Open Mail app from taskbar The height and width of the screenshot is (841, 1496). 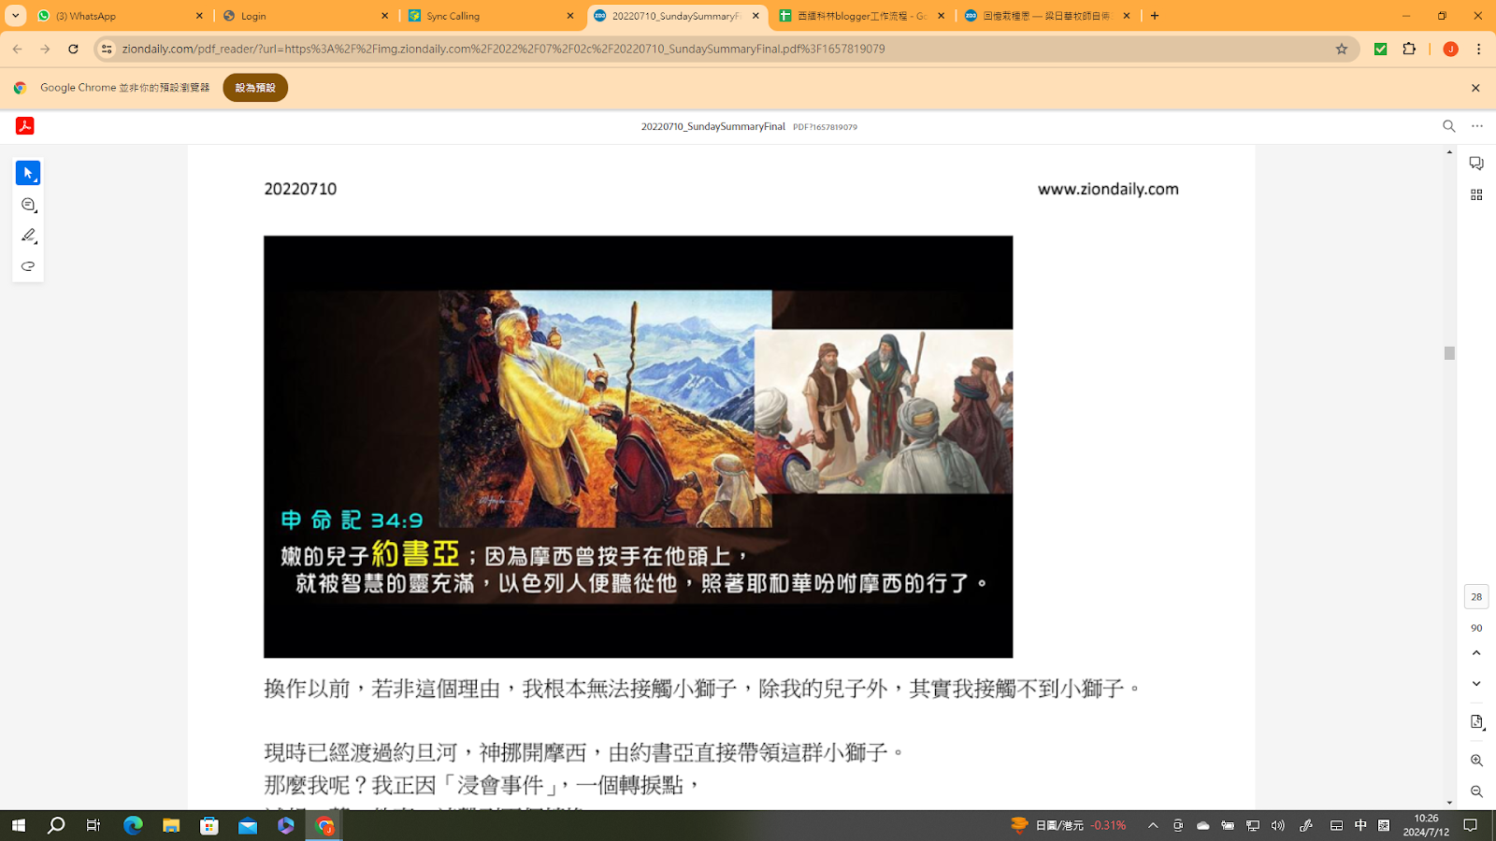[248, 825]
